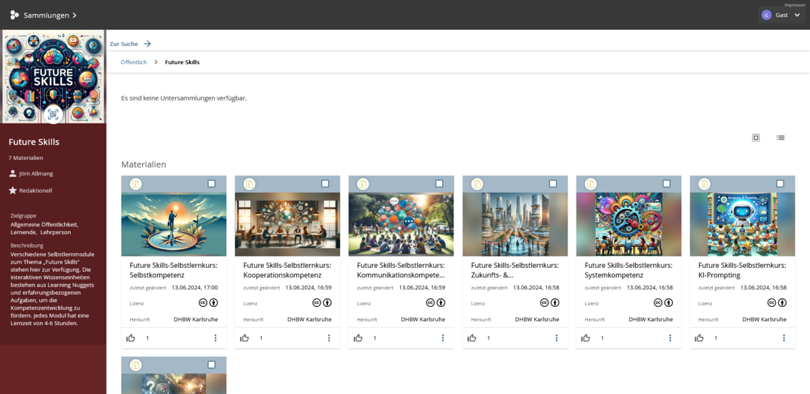Tick the Kooperationskompetenz card checkbox
This screenshot has height=394, width=810.
click(x=325, y=184)
